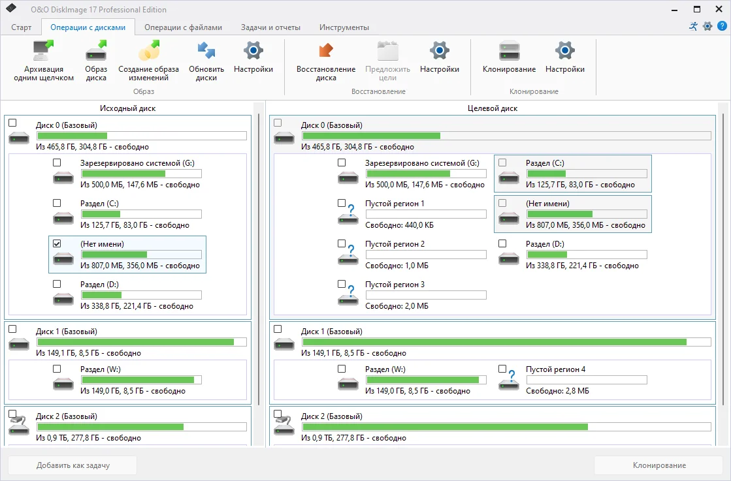Check source Диск 1 (Базовый) checkbox
This screenshot has height=481, width=731.
pyautogui.click(x=12, y=329)
